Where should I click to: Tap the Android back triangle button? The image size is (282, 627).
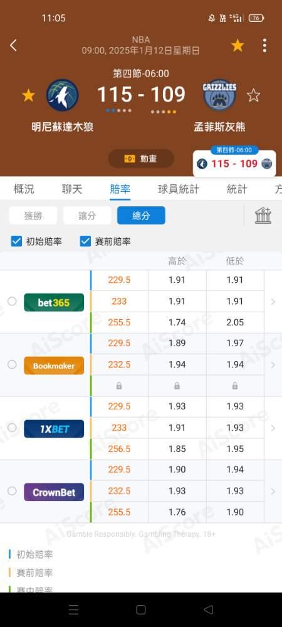[x=208, y=609]
